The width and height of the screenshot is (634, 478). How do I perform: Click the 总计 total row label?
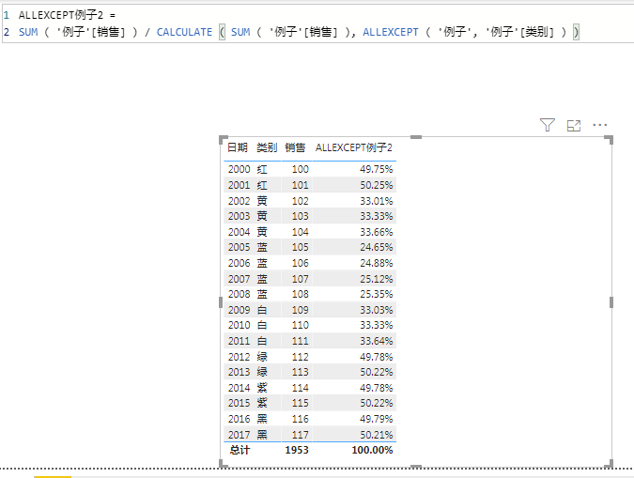point(240,450)
